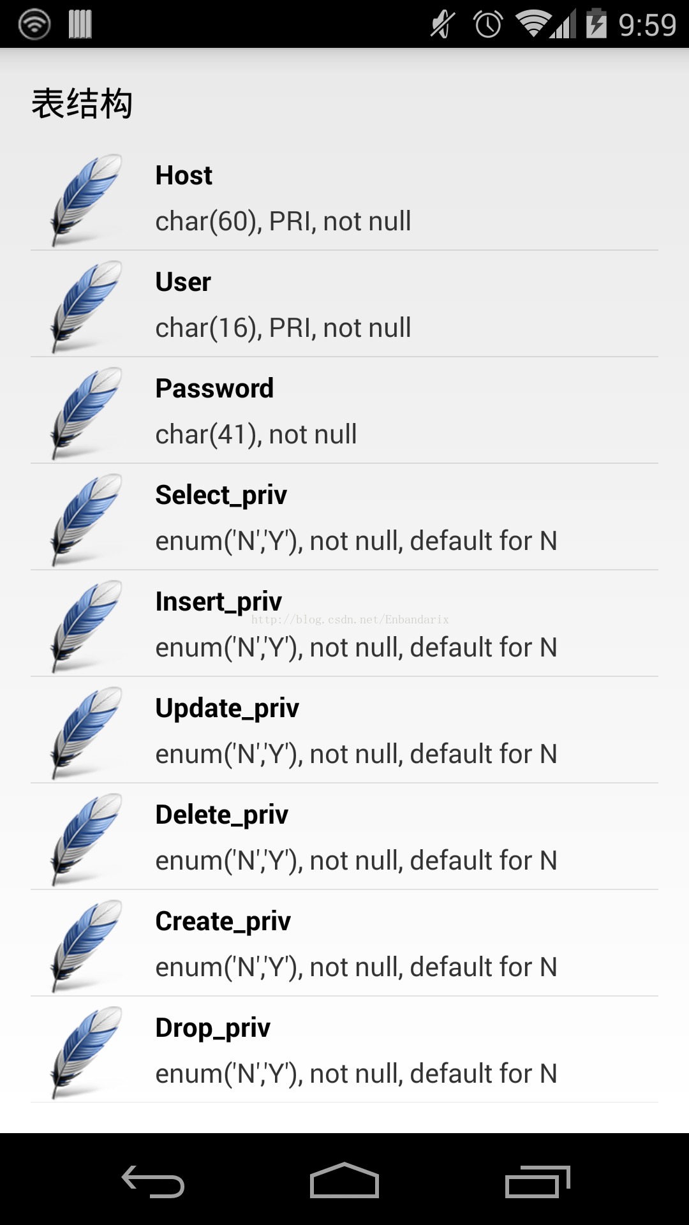Tap the Insert_priv enum description text
The width and height of the screenshot is (689, 1225).
tap(356, 648)
